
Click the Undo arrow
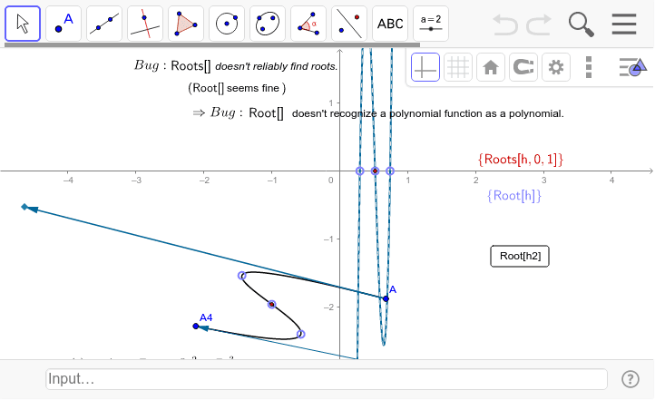(x=505, y=24)
